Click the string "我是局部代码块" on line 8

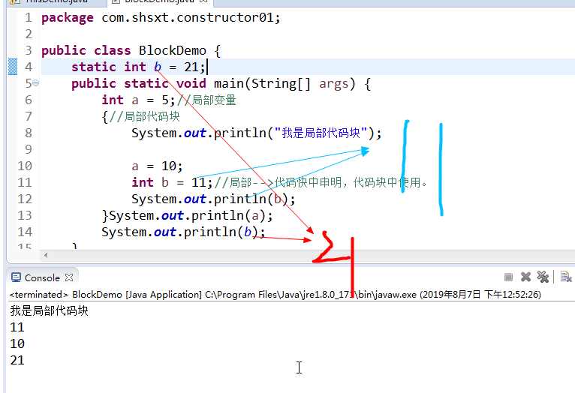pos(321,133)
